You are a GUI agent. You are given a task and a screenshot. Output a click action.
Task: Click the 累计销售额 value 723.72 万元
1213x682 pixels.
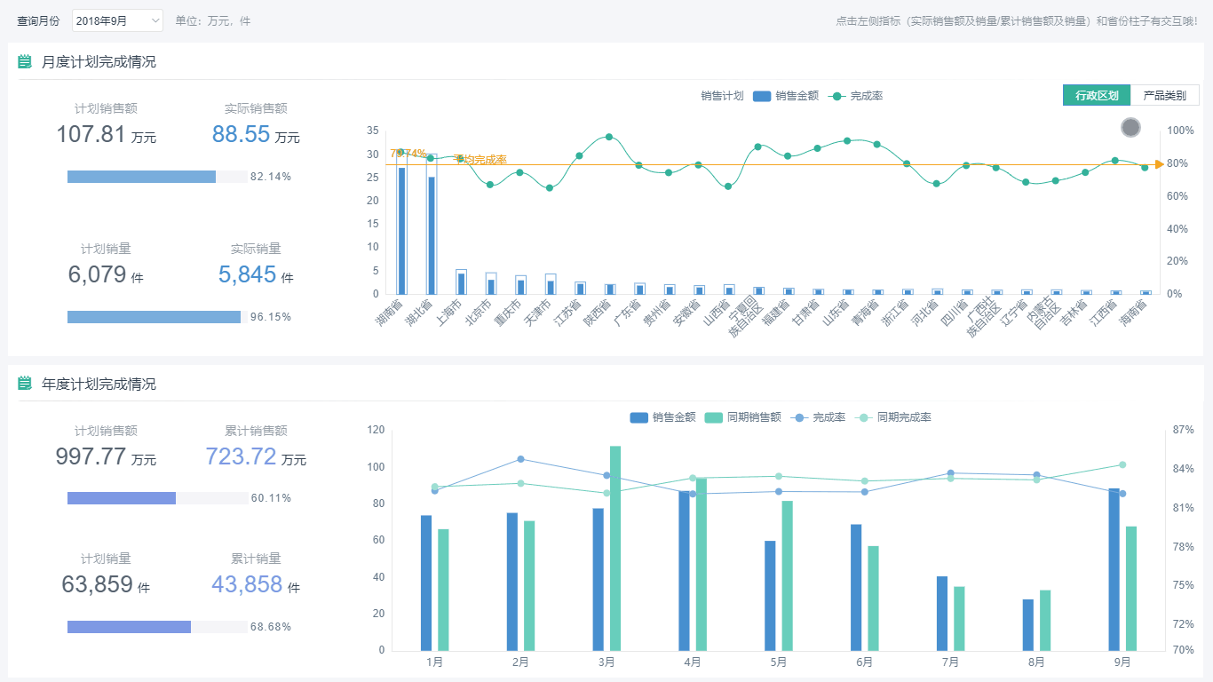256,457
